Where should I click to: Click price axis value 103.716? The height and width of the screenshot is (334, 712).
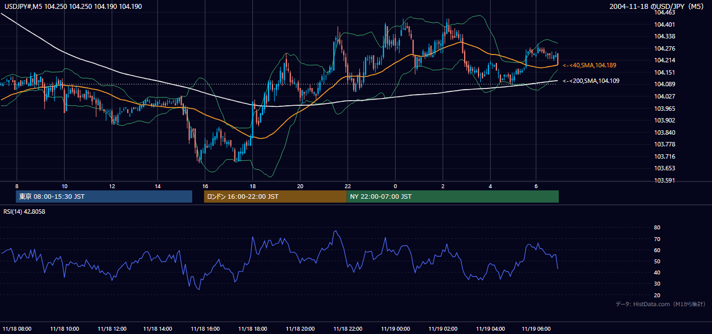[x=665, y=156]
